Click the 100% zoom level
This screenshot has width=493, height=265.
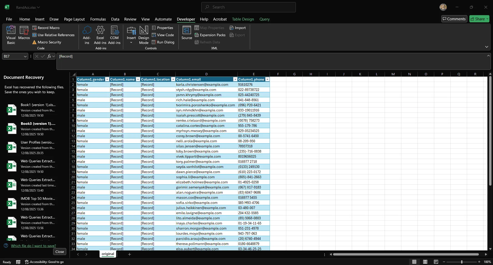point(487,262)
